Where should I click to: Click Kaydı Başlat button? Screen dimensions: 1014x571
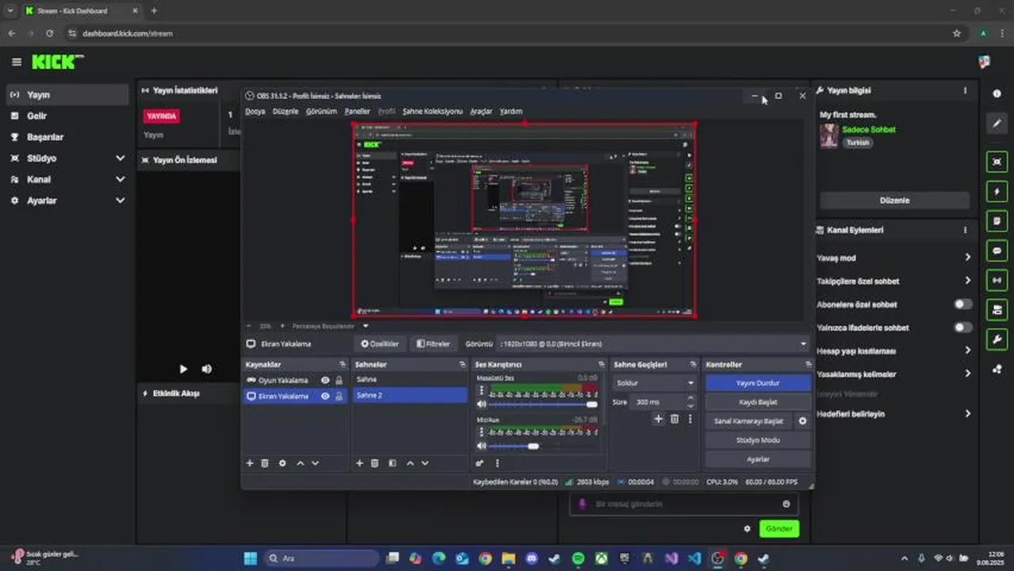point(758,402)
